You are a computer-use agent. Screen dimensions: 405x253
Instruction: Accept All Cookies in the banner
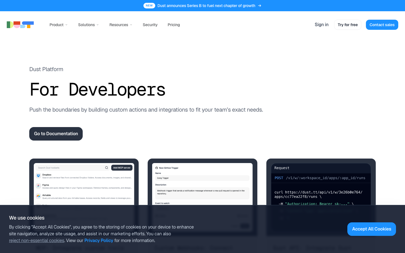coord(372,229)
